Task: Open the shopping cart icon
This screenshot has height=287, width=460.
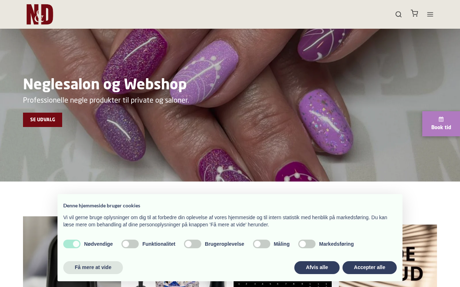Action: [x=414, y=13]
